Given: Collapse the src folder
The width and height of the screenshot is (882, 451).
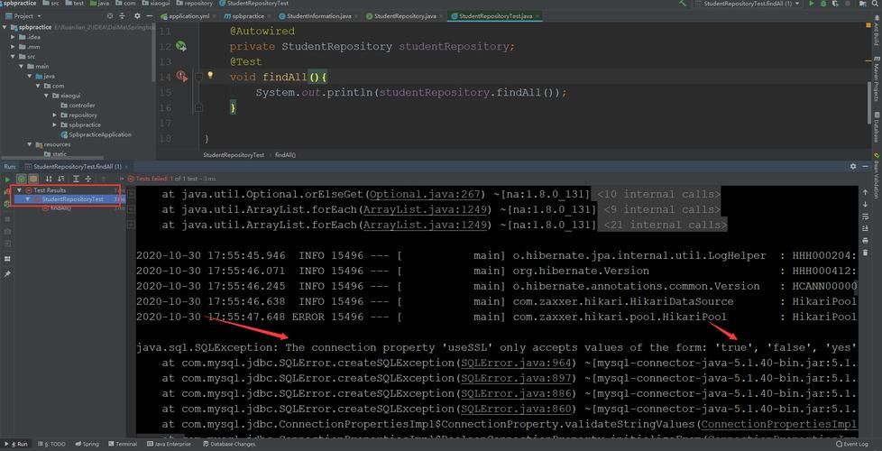Looking at the screenshot, I should pos(13,56).
